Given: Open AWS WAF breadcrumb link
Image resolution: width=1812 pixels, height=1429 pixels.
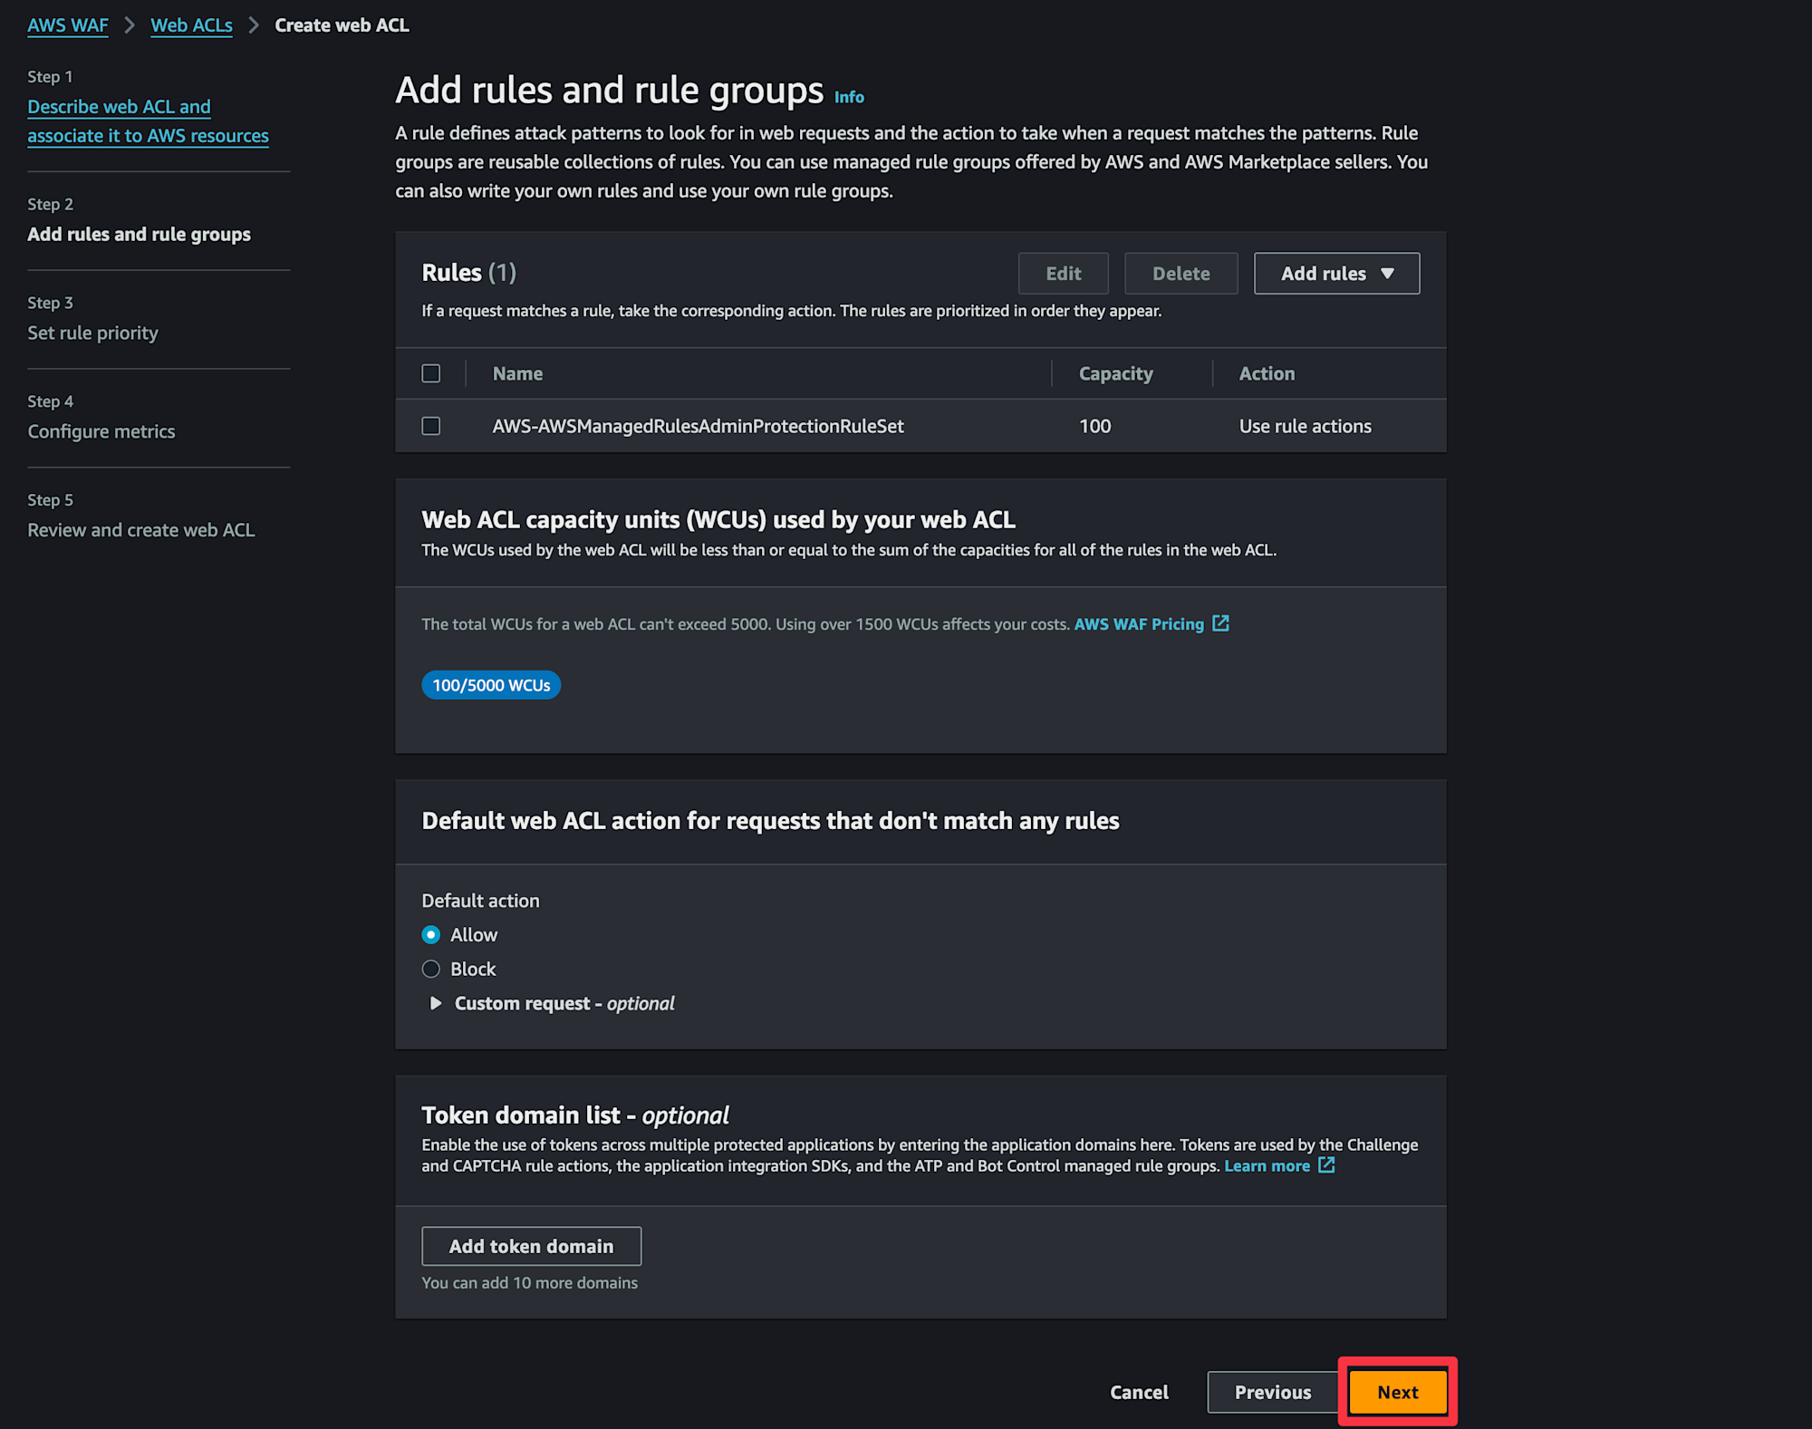Looking at the screenshot, I should tap(68, 25).
